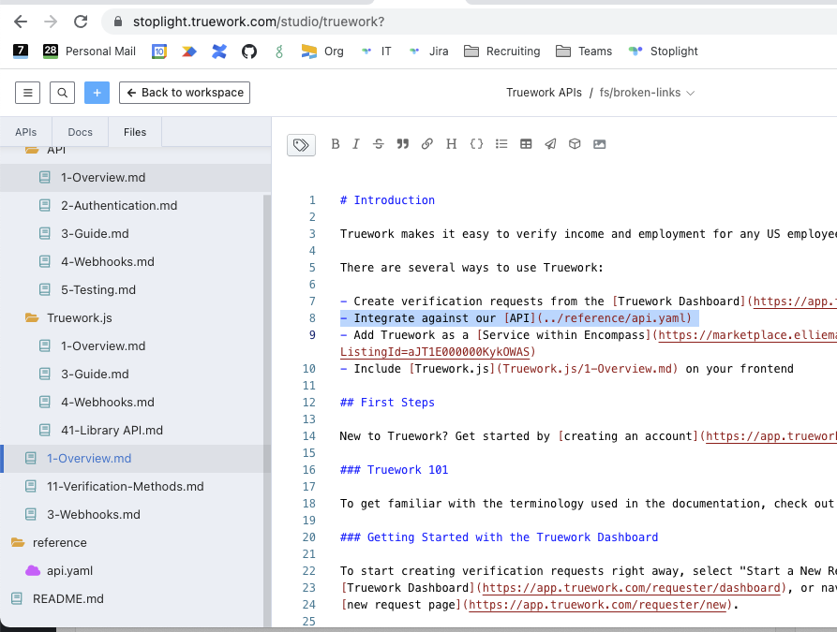Insert a blockquote using the quote icon

coord(402,143)
